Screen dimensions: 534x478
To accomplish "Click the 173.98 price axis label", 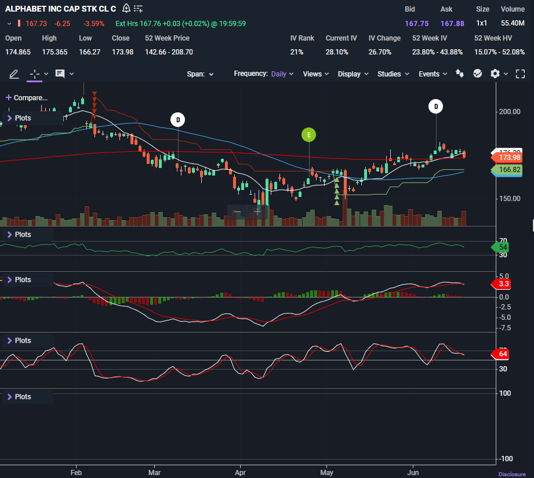I will [x=507, y=158].
